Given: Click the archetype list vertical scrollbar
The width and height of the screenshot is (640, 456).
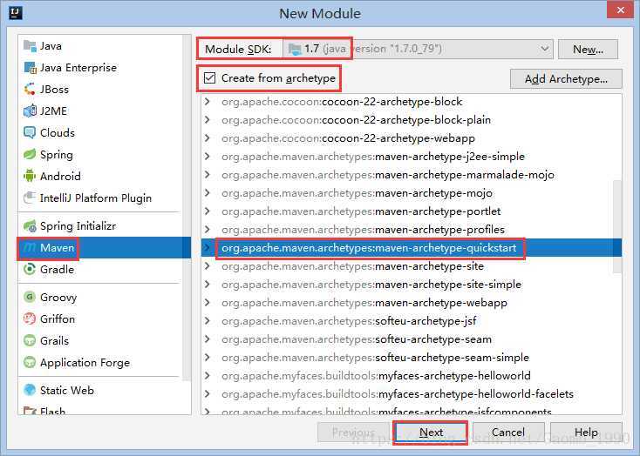Looking at the screenshot, I should click(x=617, y=226).
